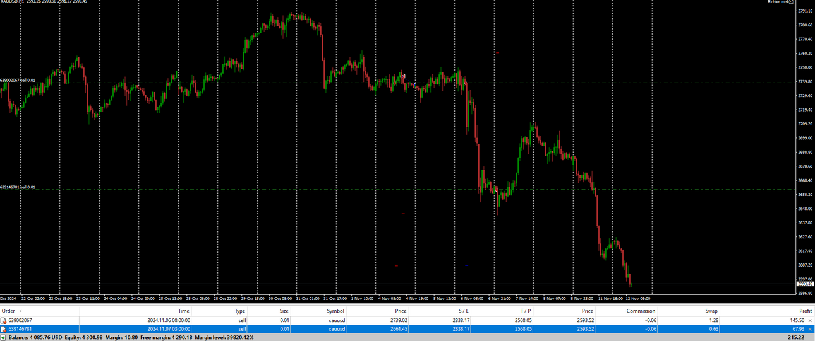Screen dimensions: 815x341
Task: Click the 22 Oct 02:00 time axis label
Action: pos(33,299)
